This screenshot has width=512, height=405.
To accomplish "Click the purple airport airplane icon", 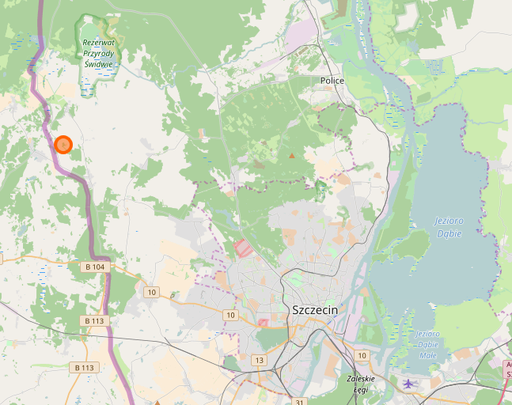I will [x=408, y=384].
